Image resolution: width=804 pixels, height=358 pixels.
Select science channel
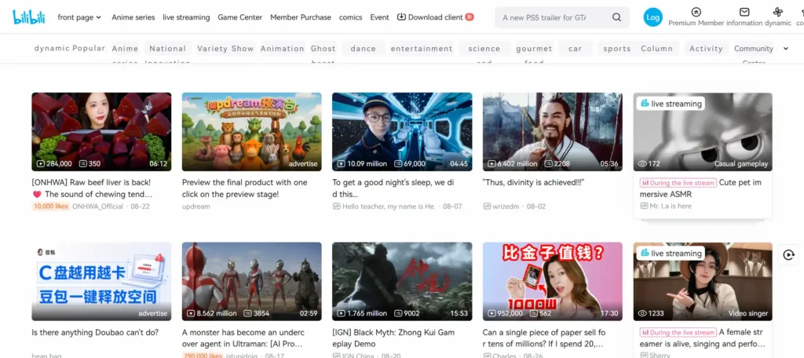click(484, 49)
